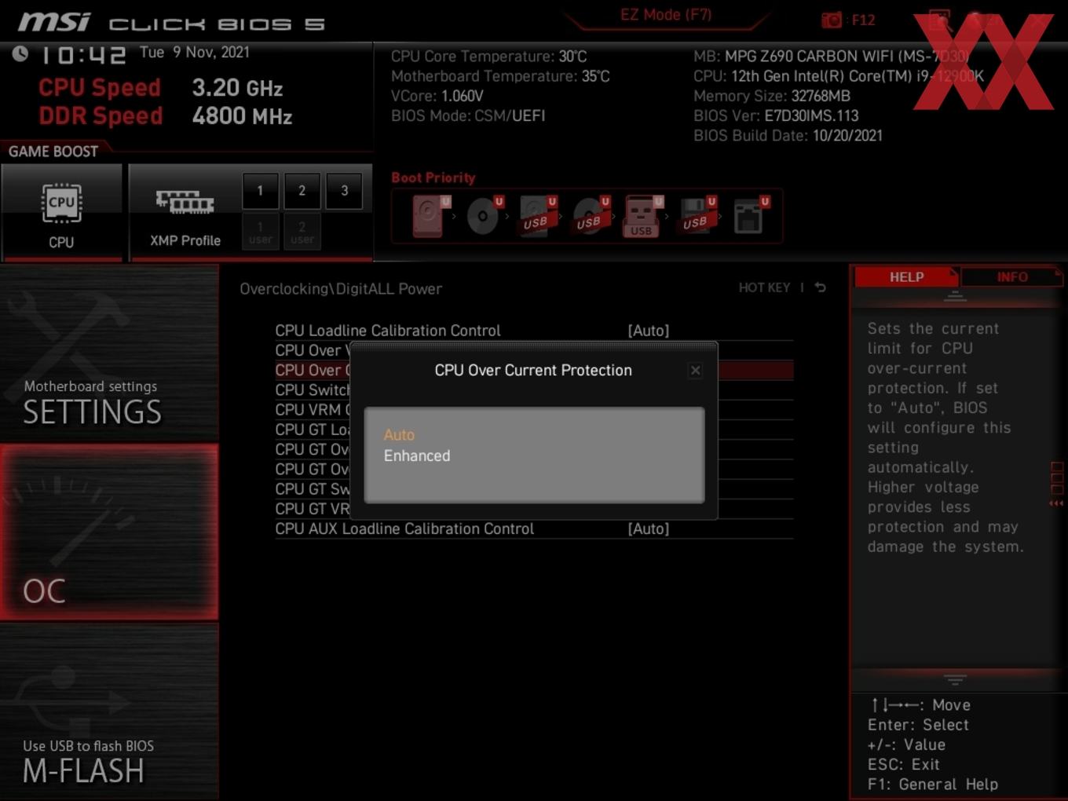Select the highlighted USB key boot icon
The width and height of the screenshot is (1068, 801).
pos(642,216)
